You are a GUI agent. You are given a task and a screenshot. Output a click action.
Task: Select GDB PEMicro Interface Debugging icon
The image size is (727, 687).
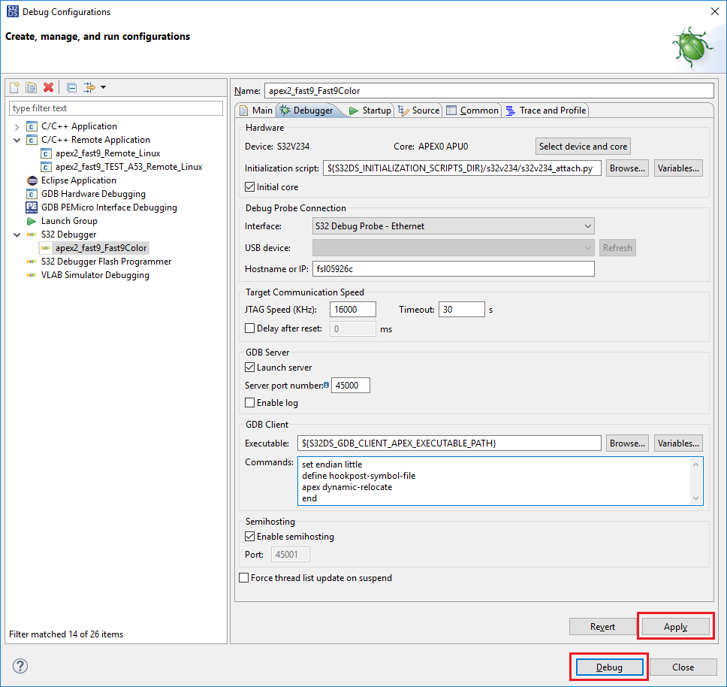point(32,207)
